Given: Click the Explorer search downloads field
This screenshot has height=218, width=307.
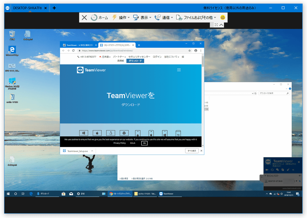Looking at the screenshot, I should coord(274,93).
